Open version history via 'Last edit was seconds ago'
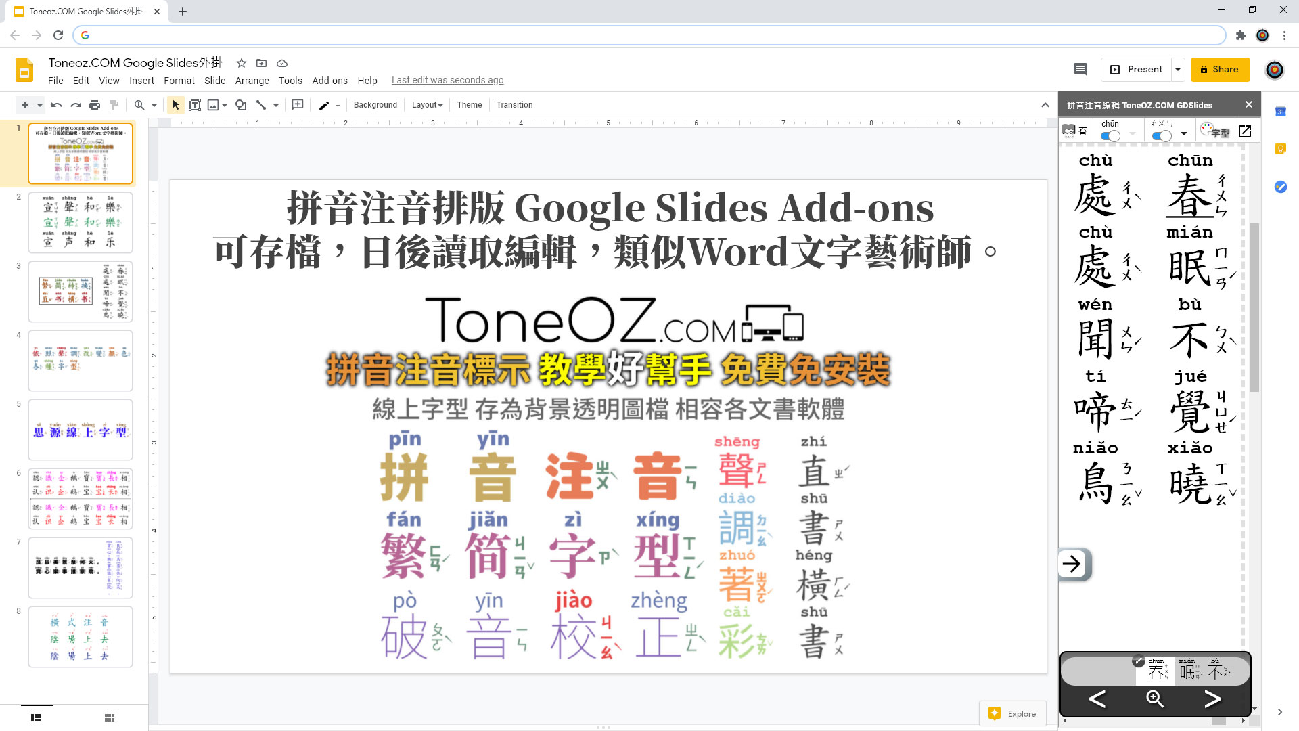The image size is (1299, 731). pyautogui.click(x=447, y=80)
